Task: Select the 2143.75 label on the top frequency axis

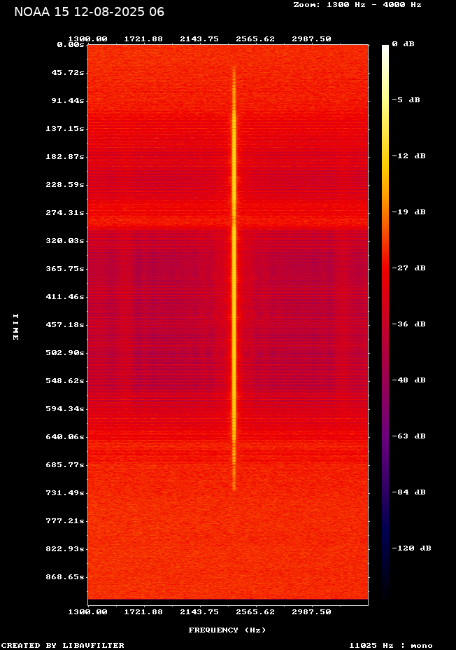Action: pyautogui.click(x=199, y=39)
